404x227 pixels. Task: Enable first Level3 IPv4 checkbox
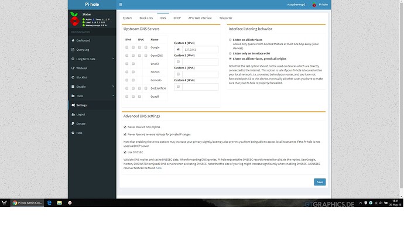pyautogui.click(x=127, y=64)
